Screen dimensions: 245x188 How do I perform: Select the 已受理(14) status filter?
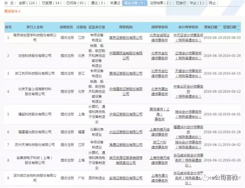52,3
